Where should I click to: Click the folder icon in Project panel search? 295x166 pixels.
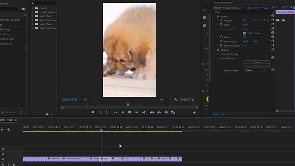click(23, 9)
